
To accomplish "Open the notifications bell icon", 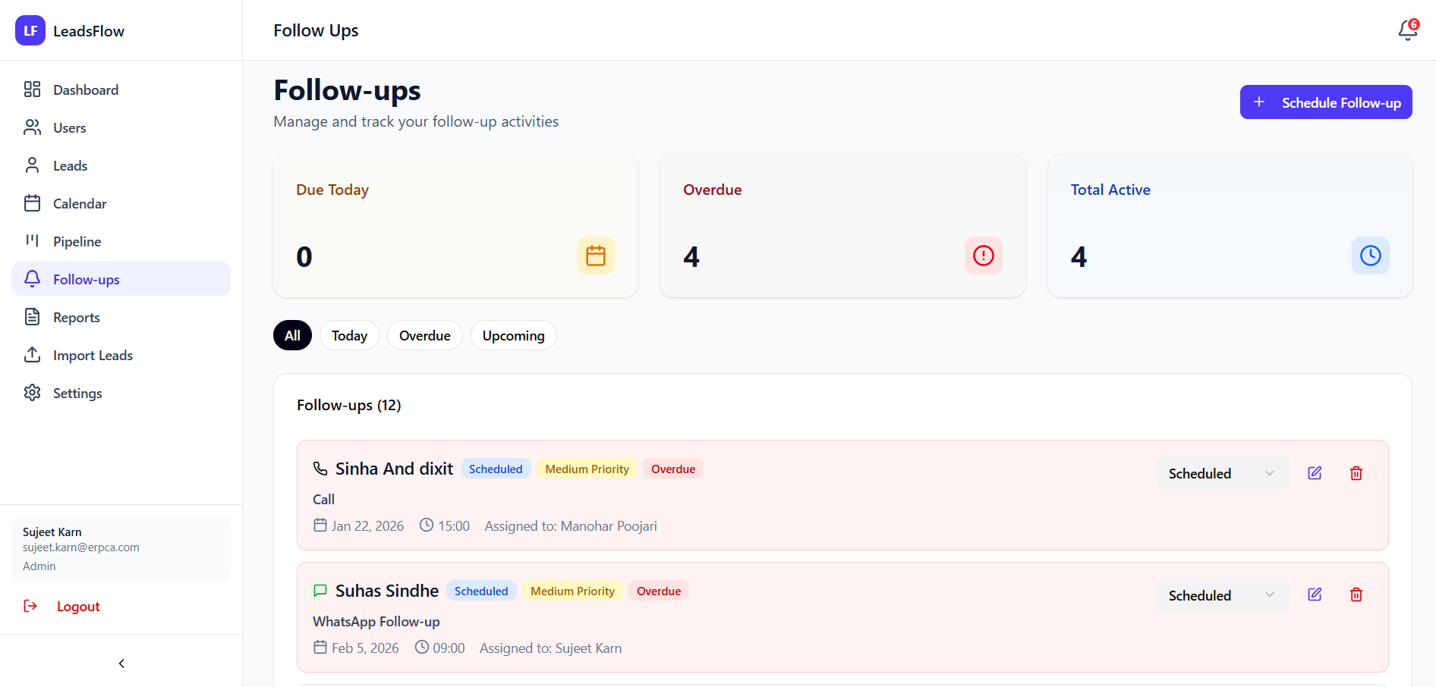I will (x=1407, y=30).
